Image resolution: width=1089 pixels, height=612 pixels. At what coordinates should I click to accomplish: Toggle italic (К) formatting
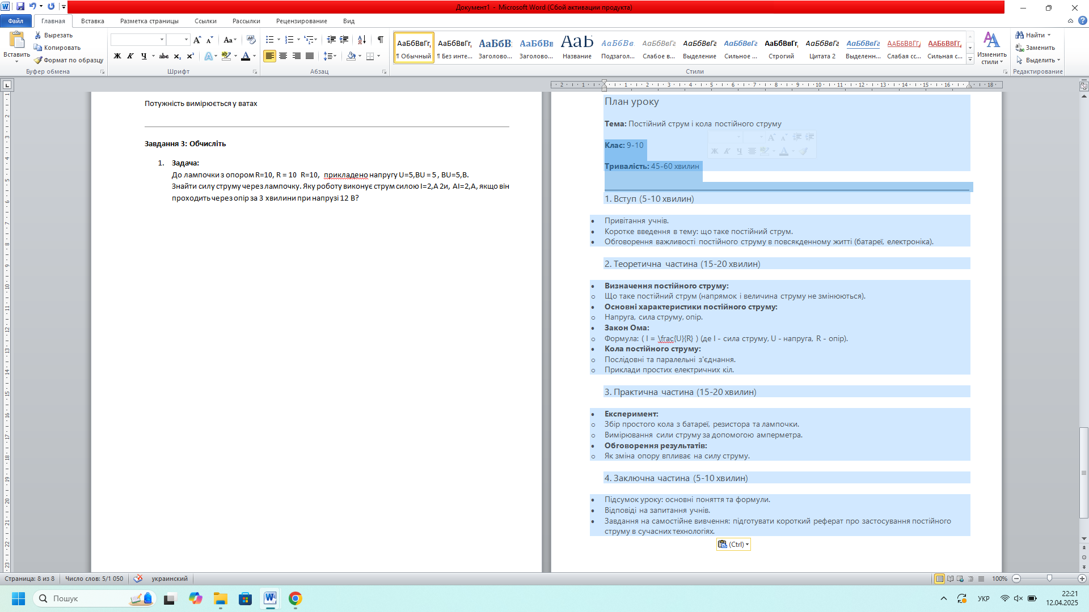[130, 56]
